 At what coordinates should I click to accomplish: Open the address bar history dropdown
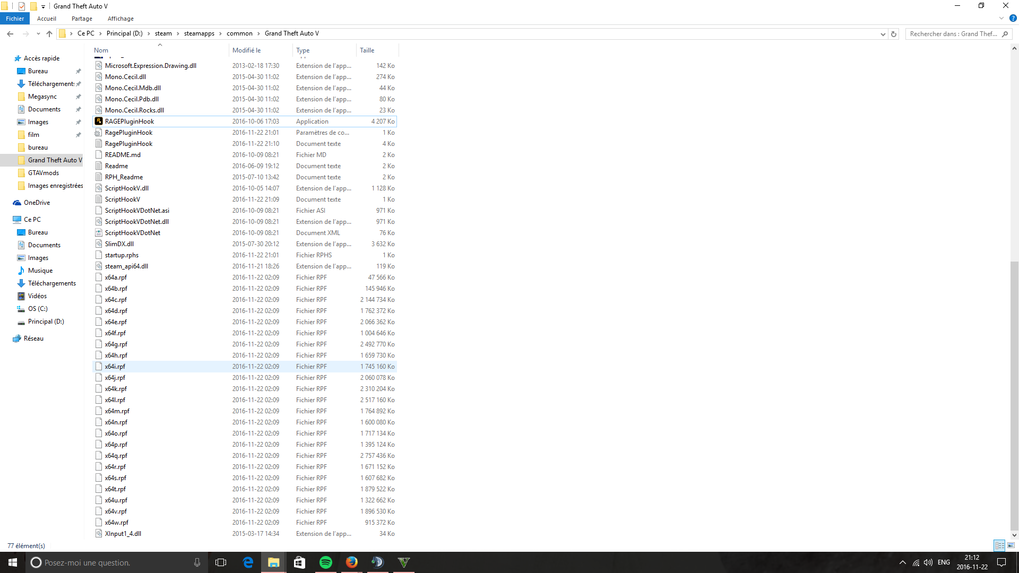(883, 34)
